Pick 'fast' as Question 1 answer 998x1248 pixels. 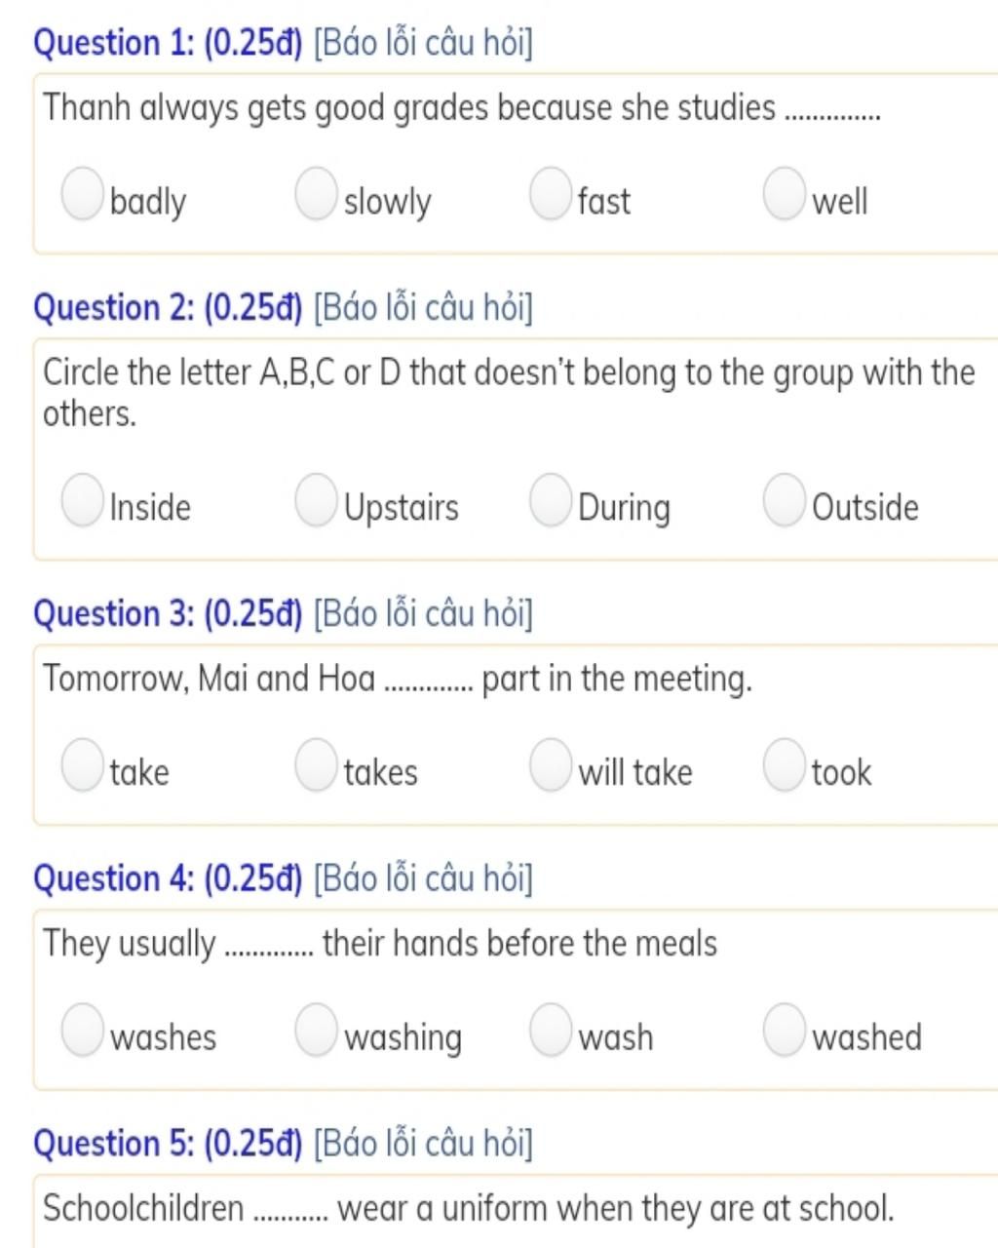tap(551, 193)
